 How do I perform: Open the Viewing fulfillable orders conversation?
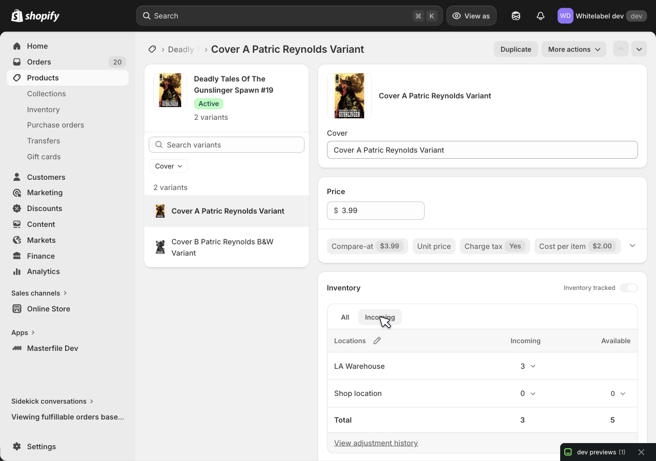68,417
